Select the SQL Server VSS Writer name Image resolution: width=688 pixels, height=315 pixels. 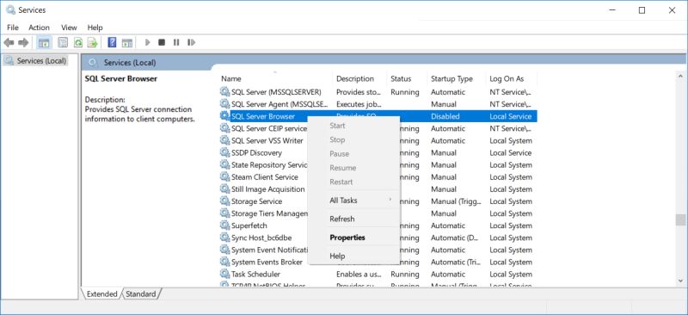pos(267,140)
